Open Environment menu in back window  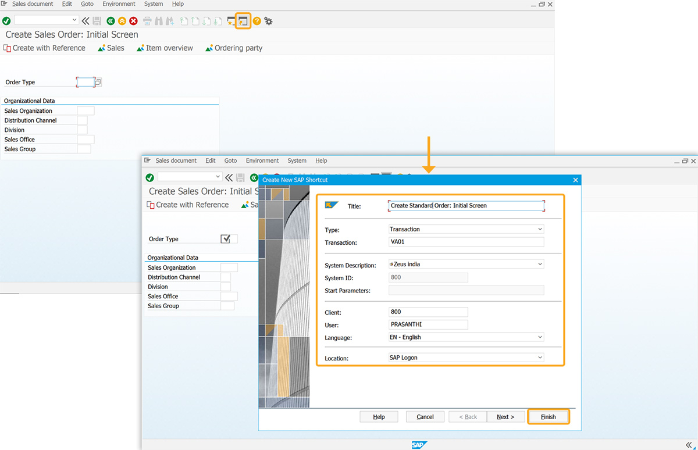[x=119, y=3]
